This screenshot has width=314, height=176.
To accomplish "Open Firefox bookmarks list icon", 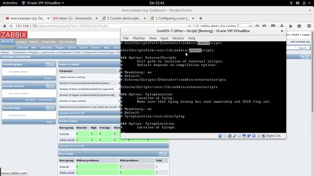I will pyautogui.click(x=264, y=26).
